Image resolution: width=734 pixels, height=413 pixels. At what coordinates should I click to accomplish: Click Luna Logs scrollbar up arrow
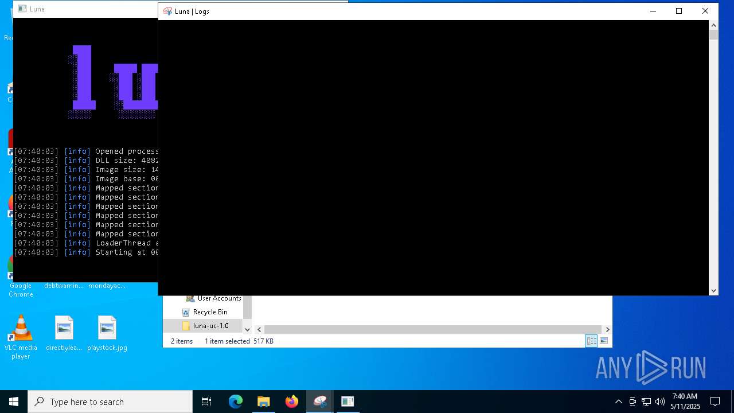point(713,25)
